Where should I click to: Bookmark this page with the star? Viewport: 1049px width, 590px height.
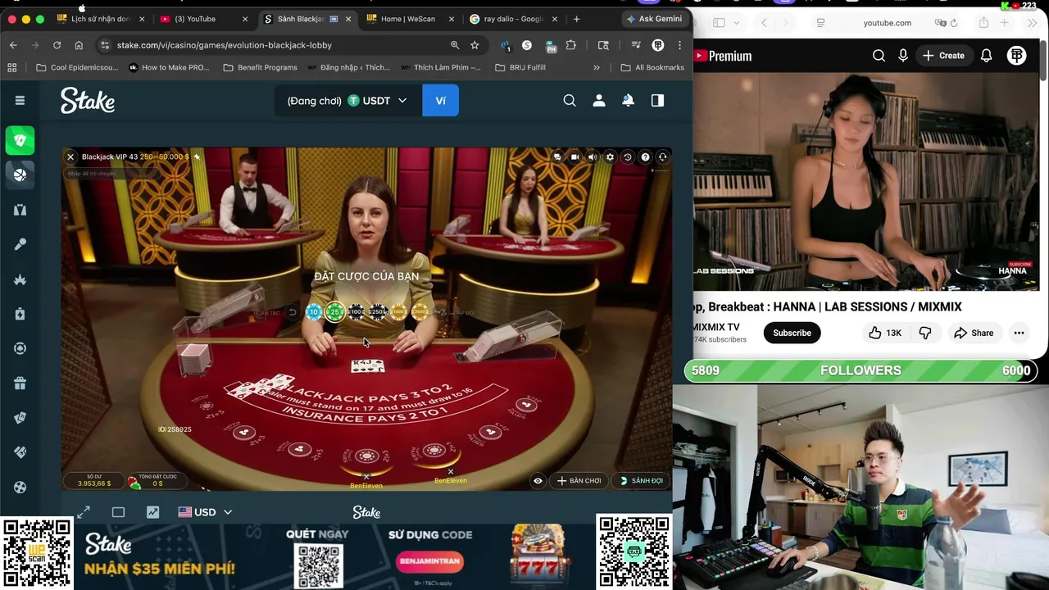coord(475,45)
